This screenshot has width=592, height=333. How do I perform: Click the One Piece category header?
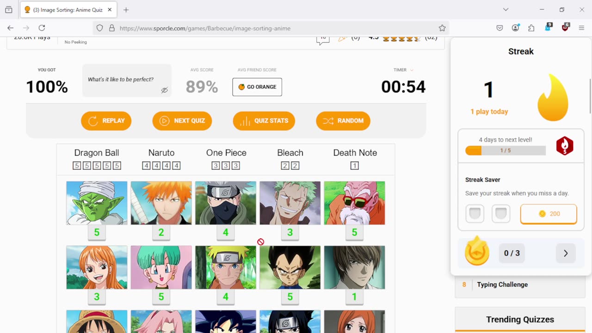tap(226, 153)
